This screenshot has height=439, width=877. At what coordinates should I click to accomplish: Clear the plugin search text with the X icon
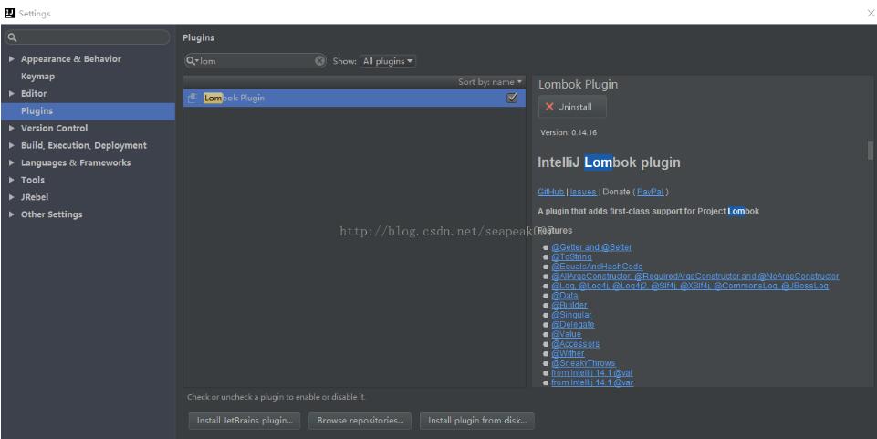(319, 61)
